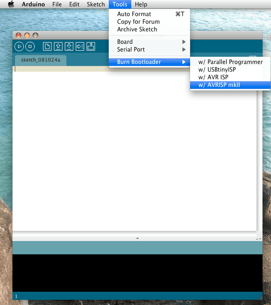Open the Apple menu
Viewport: 271px width, 305px height.
[x=11, y=4]
